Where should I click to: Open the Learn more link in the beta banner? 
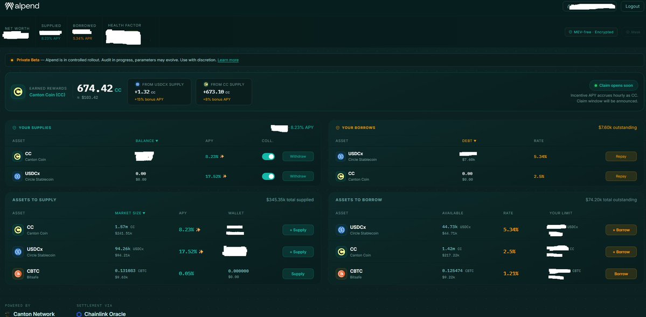[x=228, y=60]
